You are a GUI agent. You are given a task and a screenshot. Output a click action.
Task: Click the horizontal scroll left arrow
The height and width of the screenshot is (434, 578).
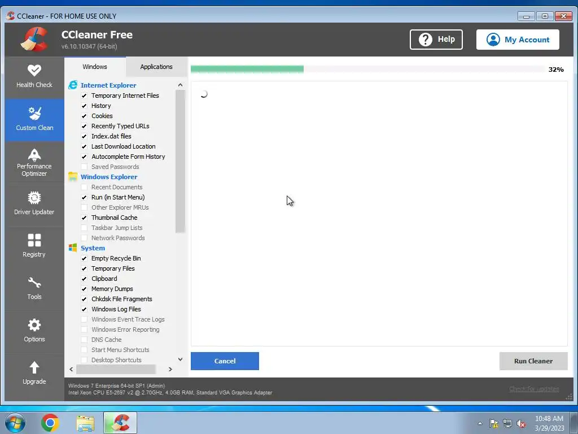point(71,369)
